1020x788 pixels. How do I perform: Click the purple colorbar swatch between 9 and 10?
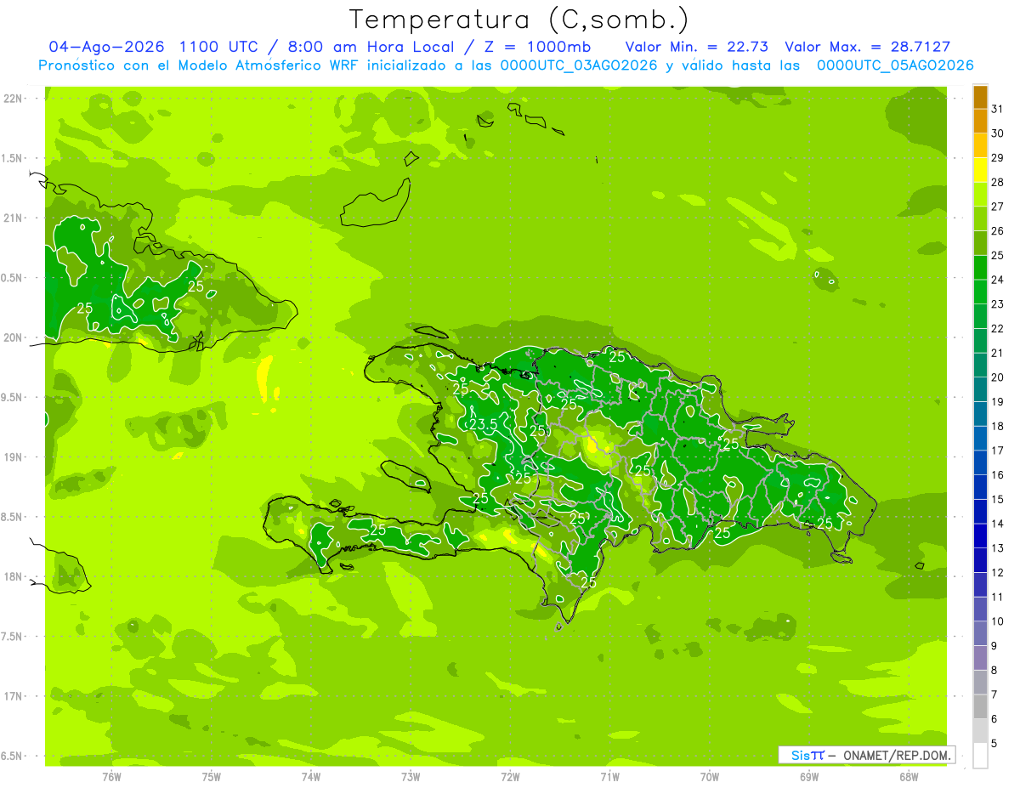click(980, 633)
